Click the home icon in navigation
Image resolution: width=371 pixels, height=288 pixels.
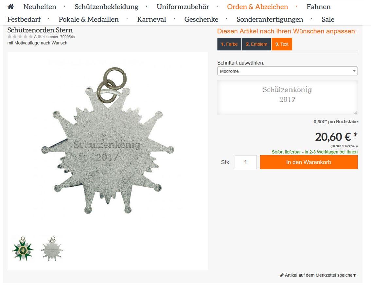click(x=11, y=7)
